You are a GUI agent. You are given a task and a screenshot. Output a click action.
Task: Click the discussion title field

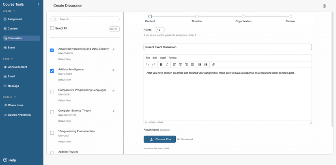click(228, 47)
